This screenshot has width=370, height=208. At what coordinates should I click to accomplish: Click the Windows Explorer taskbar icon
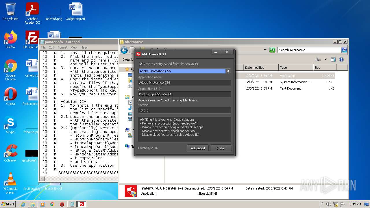pos(33,204)
